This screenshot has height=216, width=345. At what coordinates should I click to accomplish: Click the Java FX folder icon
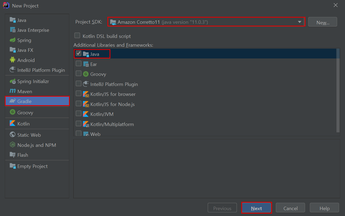13,50
